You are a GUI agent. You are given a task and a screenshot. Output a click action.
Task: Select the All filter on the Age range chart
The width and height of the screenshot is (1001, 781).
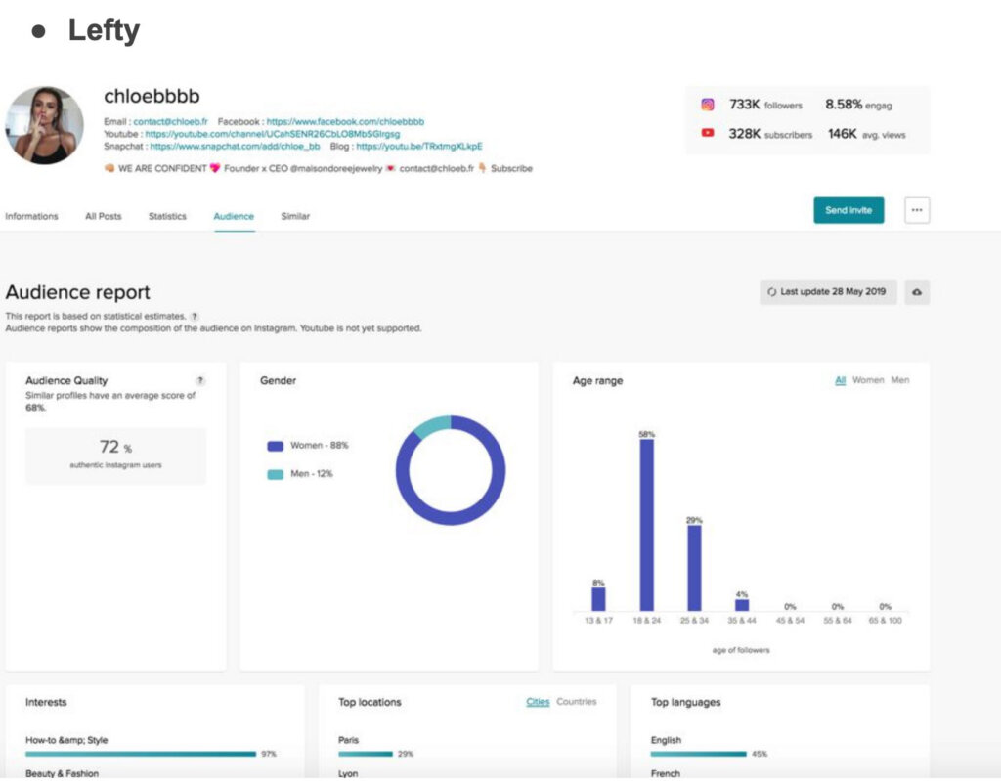pos(840,380)
